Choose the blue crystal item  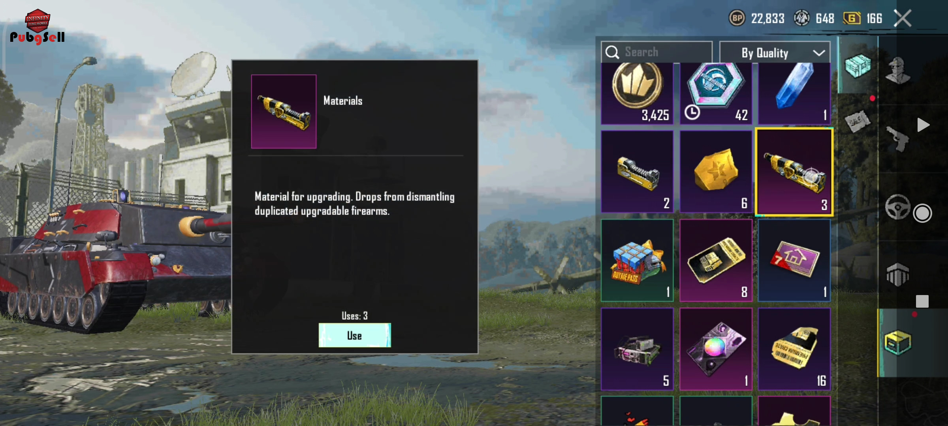794,93
